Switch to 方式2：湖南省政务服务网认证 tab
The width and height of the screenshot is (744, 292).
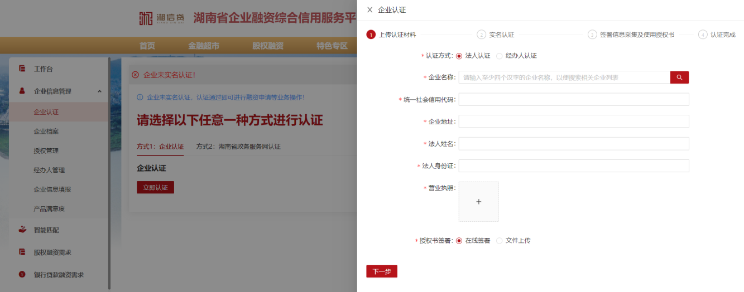pos(238,147)
